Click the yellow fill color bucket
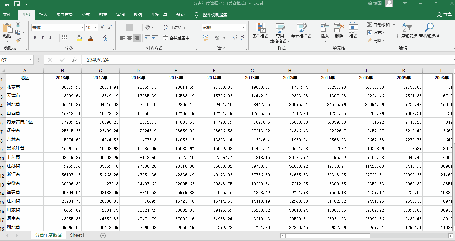This screenshot has height=241, width=455. tap(79, 38)
